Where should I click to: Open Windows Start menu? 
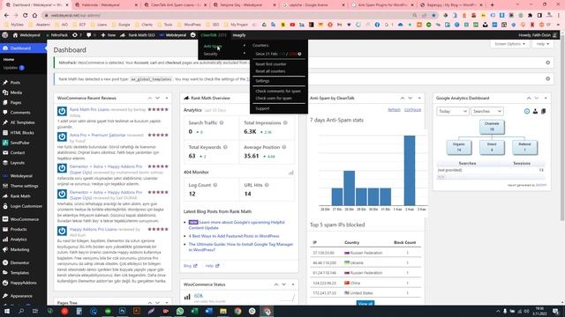[x=6, y=311]
